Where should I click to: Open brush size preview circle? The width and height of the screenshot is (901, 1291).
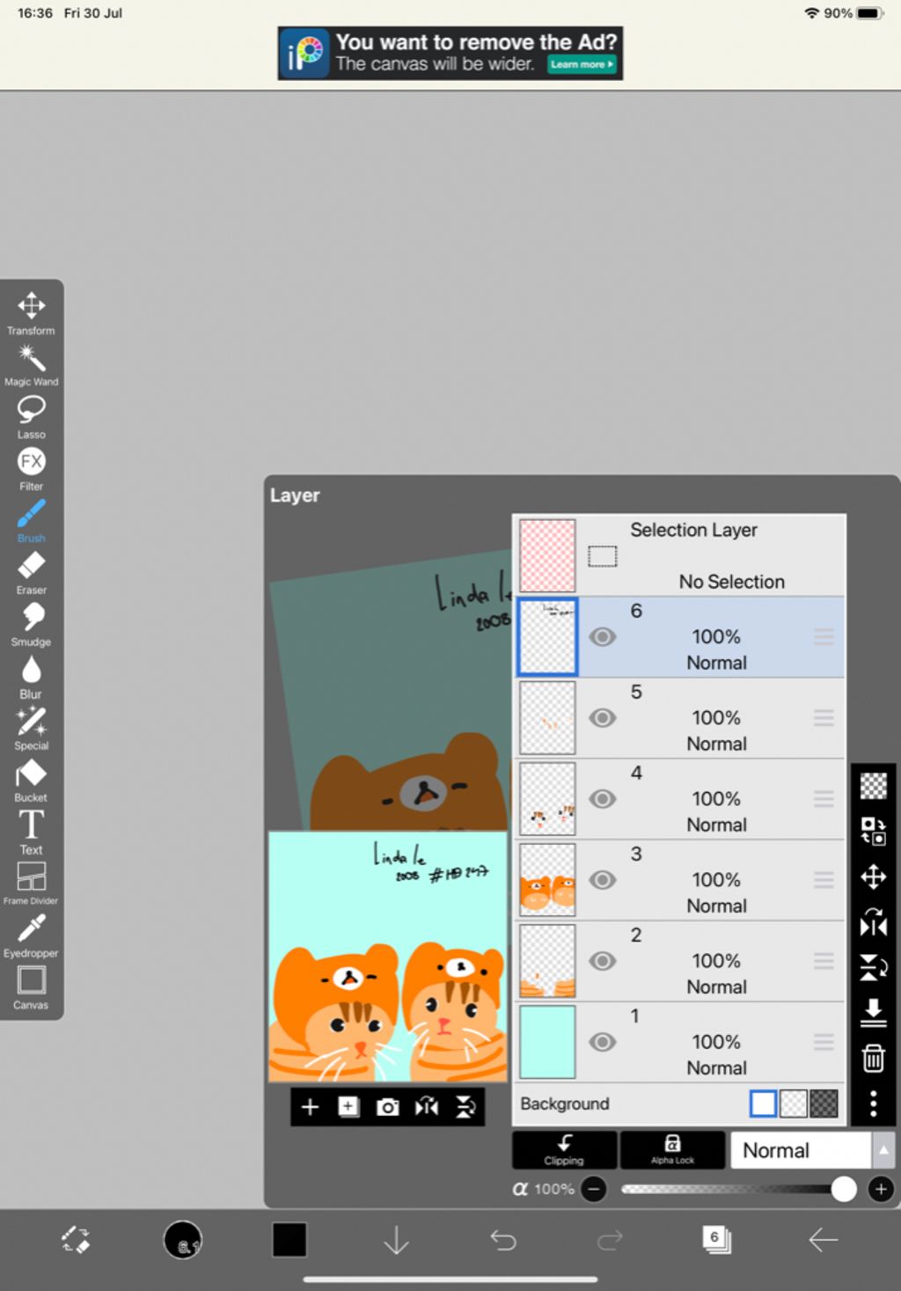(183, 1240)
